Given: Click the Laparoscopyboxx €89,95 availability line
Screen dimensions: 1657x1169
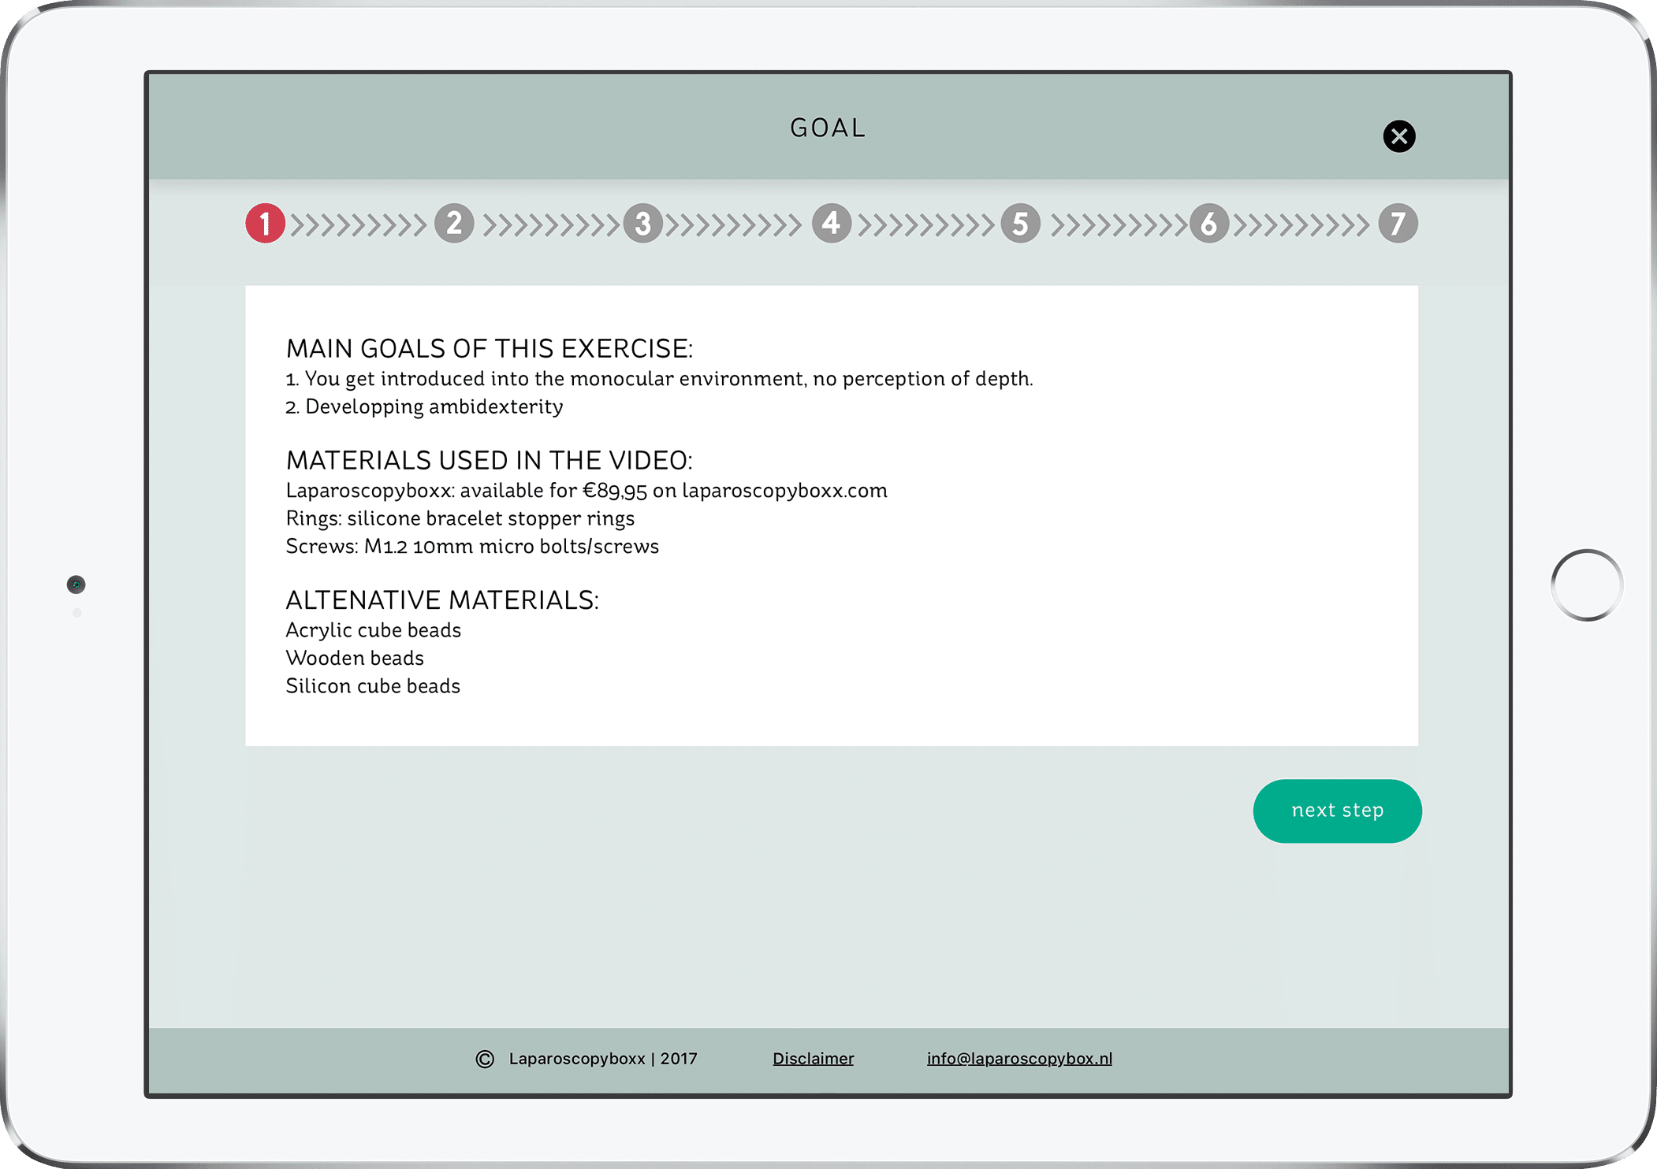Looking at the screenshot, I should (x=586, y=491).
